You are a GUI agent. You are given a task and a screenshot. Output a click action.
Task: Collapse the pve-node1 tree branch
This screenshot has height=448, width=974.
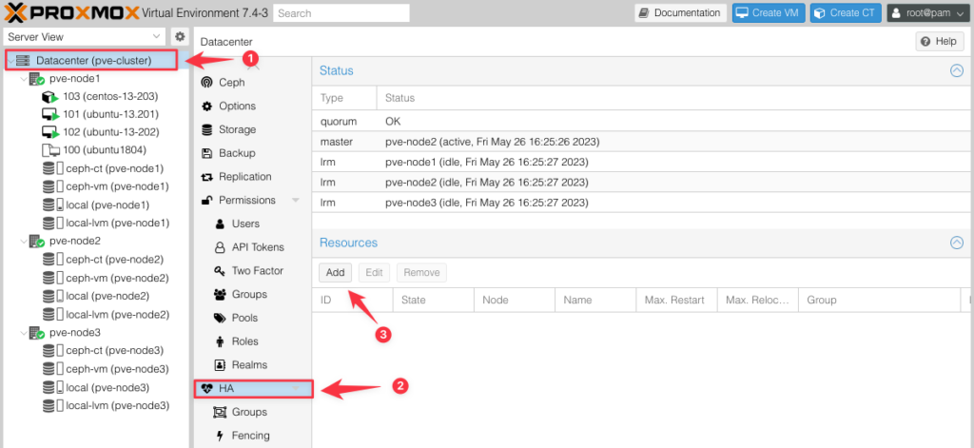[x=24, y=80]
